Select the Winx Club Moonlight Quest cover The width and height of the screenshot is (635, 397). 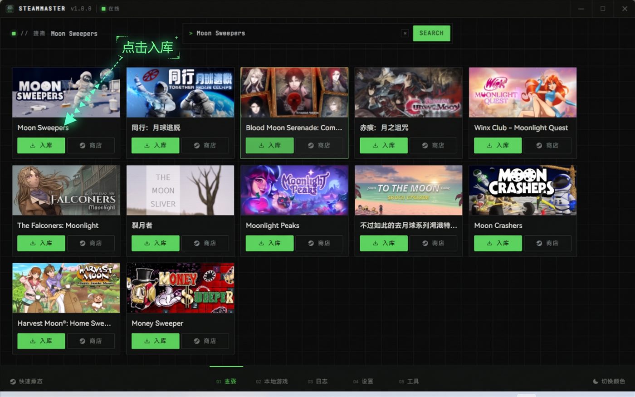[x=523, y=93]
